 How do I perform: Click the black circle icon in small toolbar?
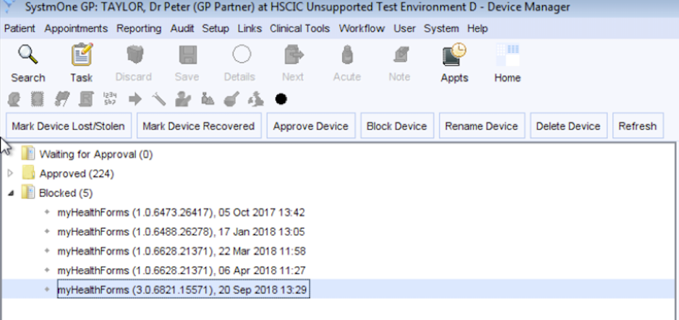(281, 100)
